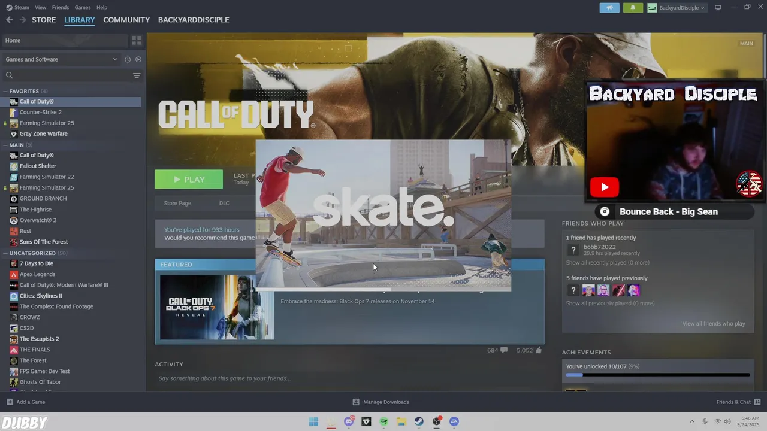Open the notifications bell
The image size is (767, 431).
tap(633, 8)
